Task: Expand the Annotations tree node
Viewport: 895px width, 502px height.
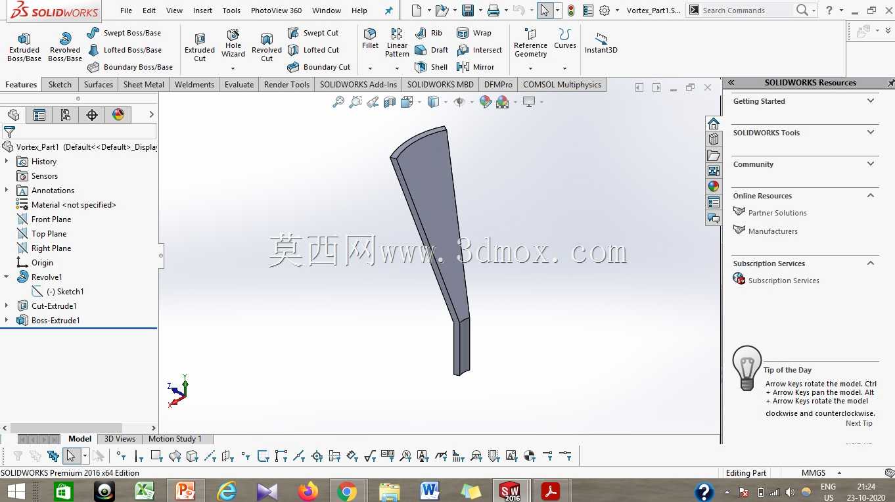Action: point(7,191)
